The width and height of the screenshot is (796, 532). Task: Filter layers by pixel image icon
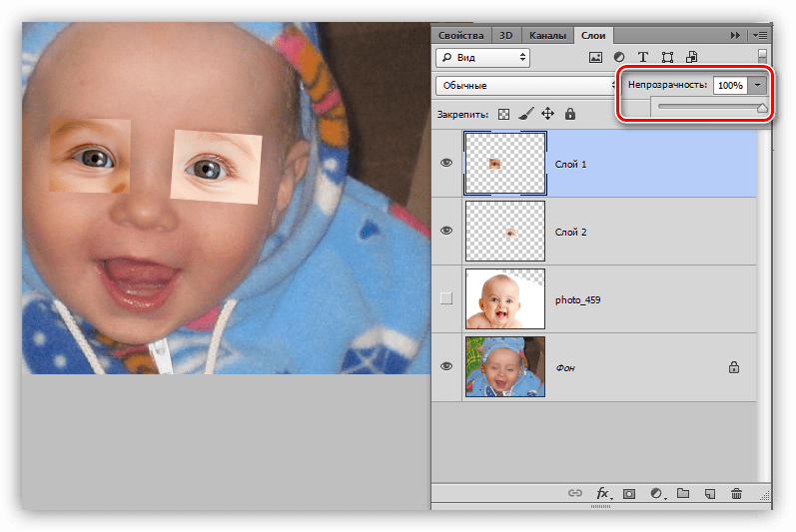click(595, 57)
